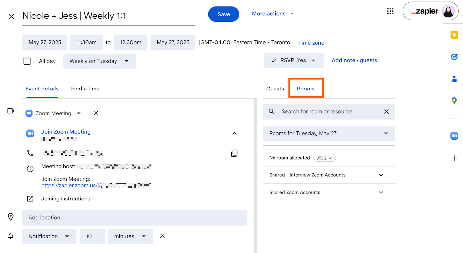Image resolution: width=463 pixels, height=253 pixels.
Task: Remove the 10 minute notification
Action: (162, 236)
